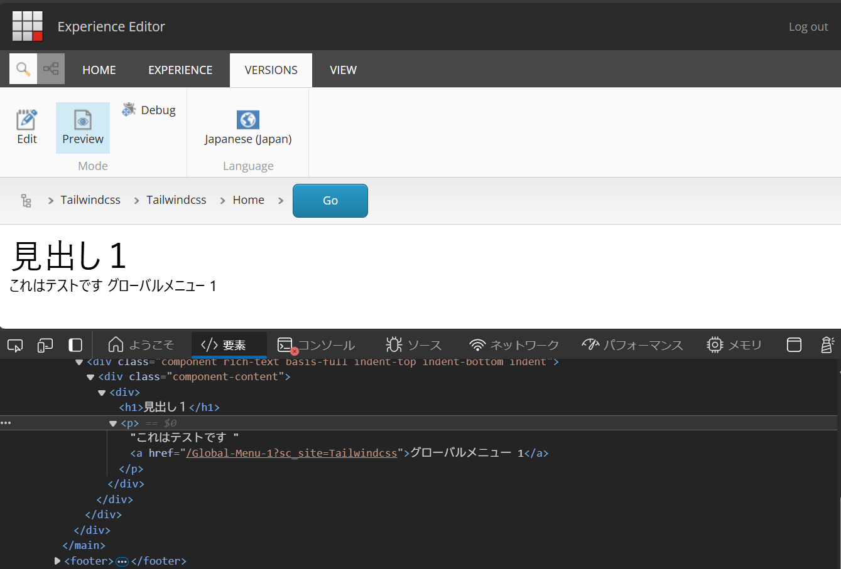Open the Japanese (Japan) language globe icon
This screenshot has width=841, height=569.
click(248, 119)
